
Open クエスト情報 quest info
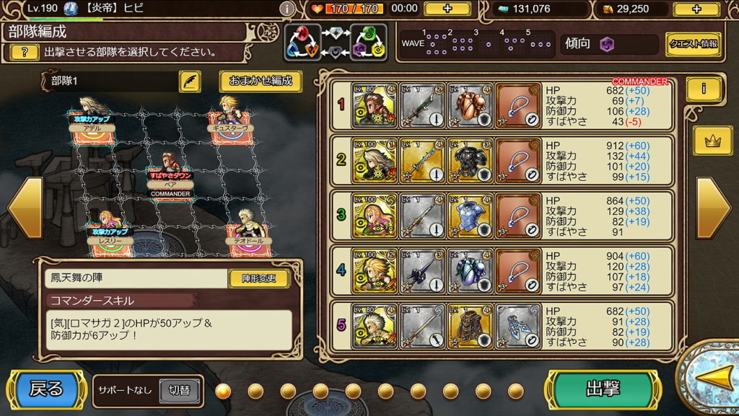[694, 44]
